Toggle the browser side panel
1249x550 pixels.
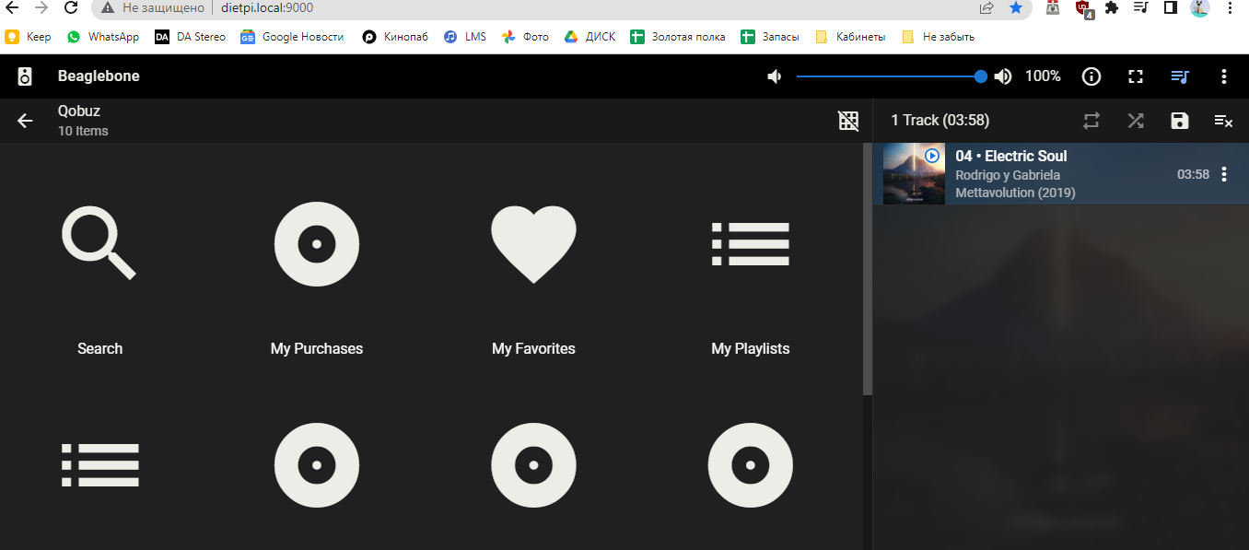[1170, 7]
